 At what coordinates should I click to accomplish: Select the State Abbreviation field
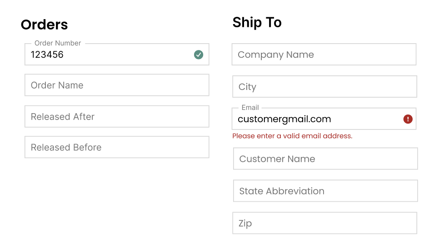[325, 191]
